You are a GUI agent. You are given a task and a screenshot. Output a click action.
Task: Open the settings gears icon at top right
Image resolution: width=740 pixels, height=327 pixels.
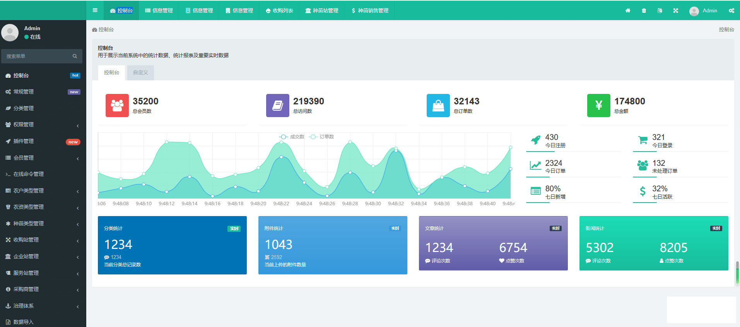point(731,10)
